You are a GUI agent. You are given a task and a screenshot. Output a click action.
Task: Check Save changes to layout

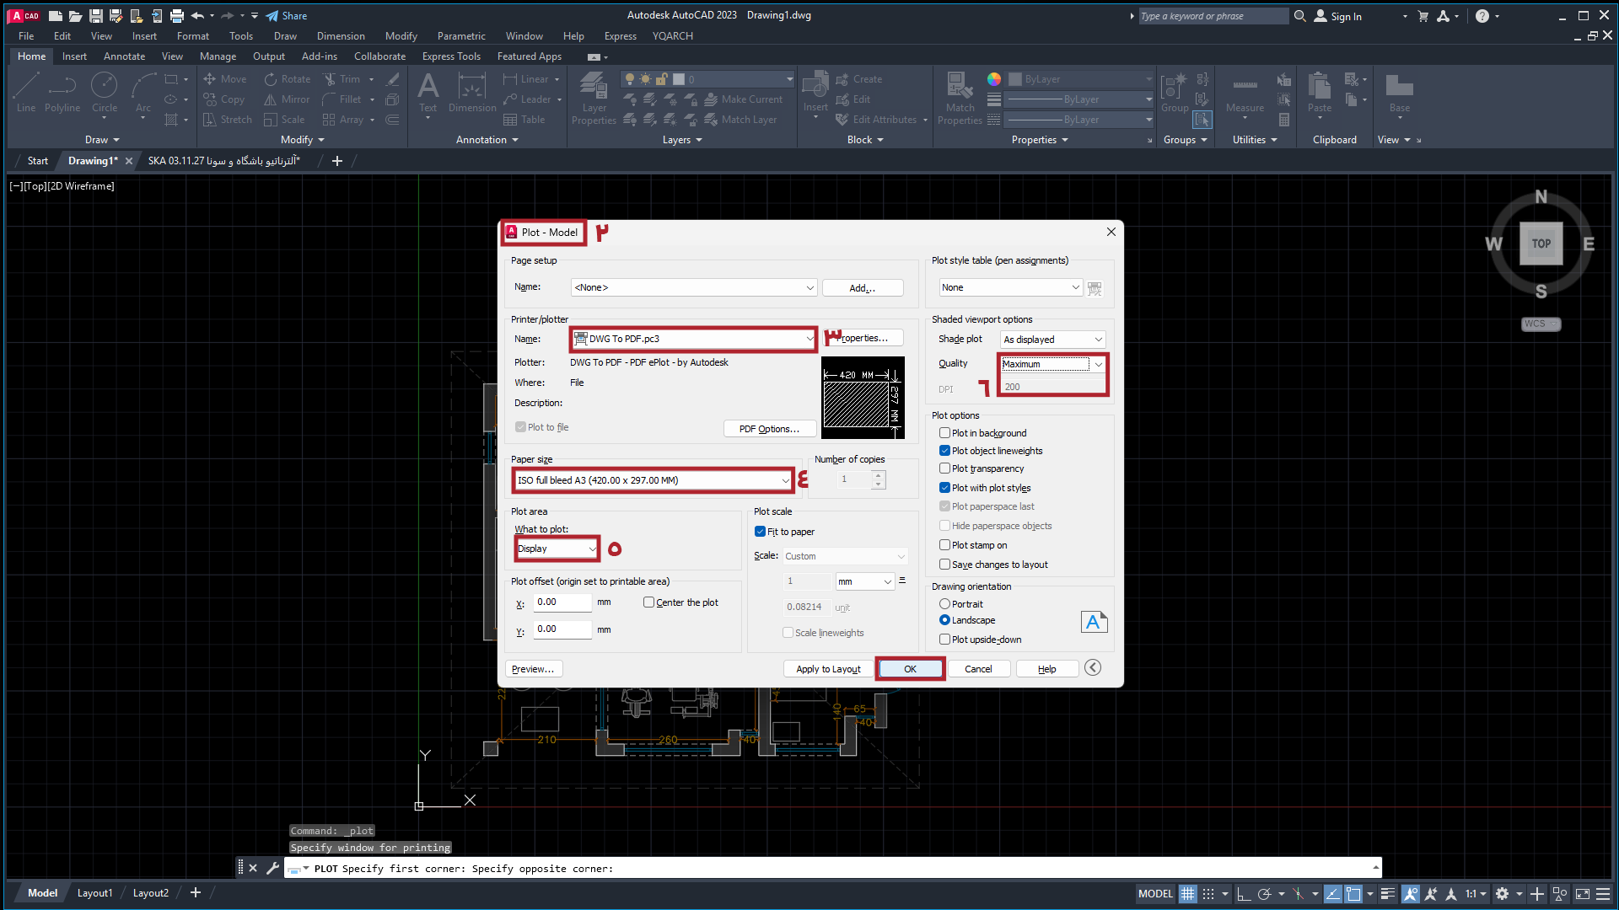pos(945,565)
